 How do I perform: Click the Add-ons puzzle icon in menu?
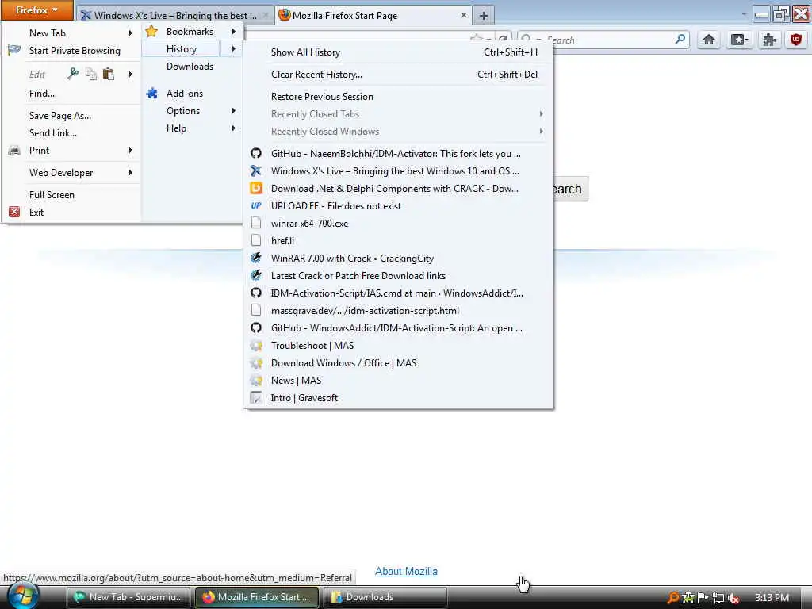(151, 94)
